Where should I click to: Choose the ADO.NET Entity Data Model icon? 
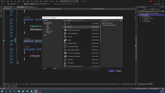[x=65, y=30]
